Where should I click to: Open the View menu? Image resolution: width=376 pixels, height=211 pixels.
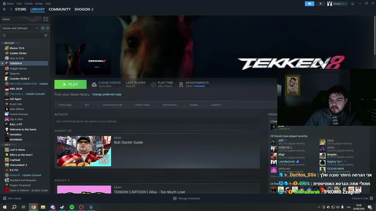click(x=19, y=4)
